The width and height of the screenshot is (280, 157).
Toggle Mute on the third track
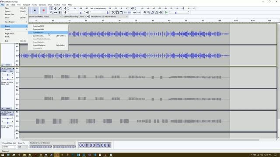click(4, 115)
